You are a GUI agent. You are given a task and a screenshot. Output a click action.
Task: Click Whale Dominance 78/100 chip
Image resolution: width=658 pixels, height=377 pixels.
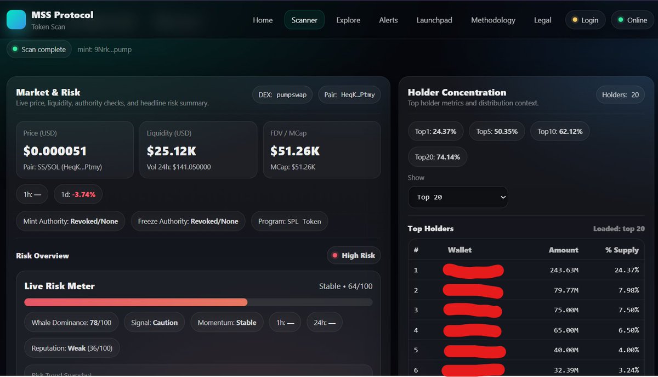click(71, 323)
